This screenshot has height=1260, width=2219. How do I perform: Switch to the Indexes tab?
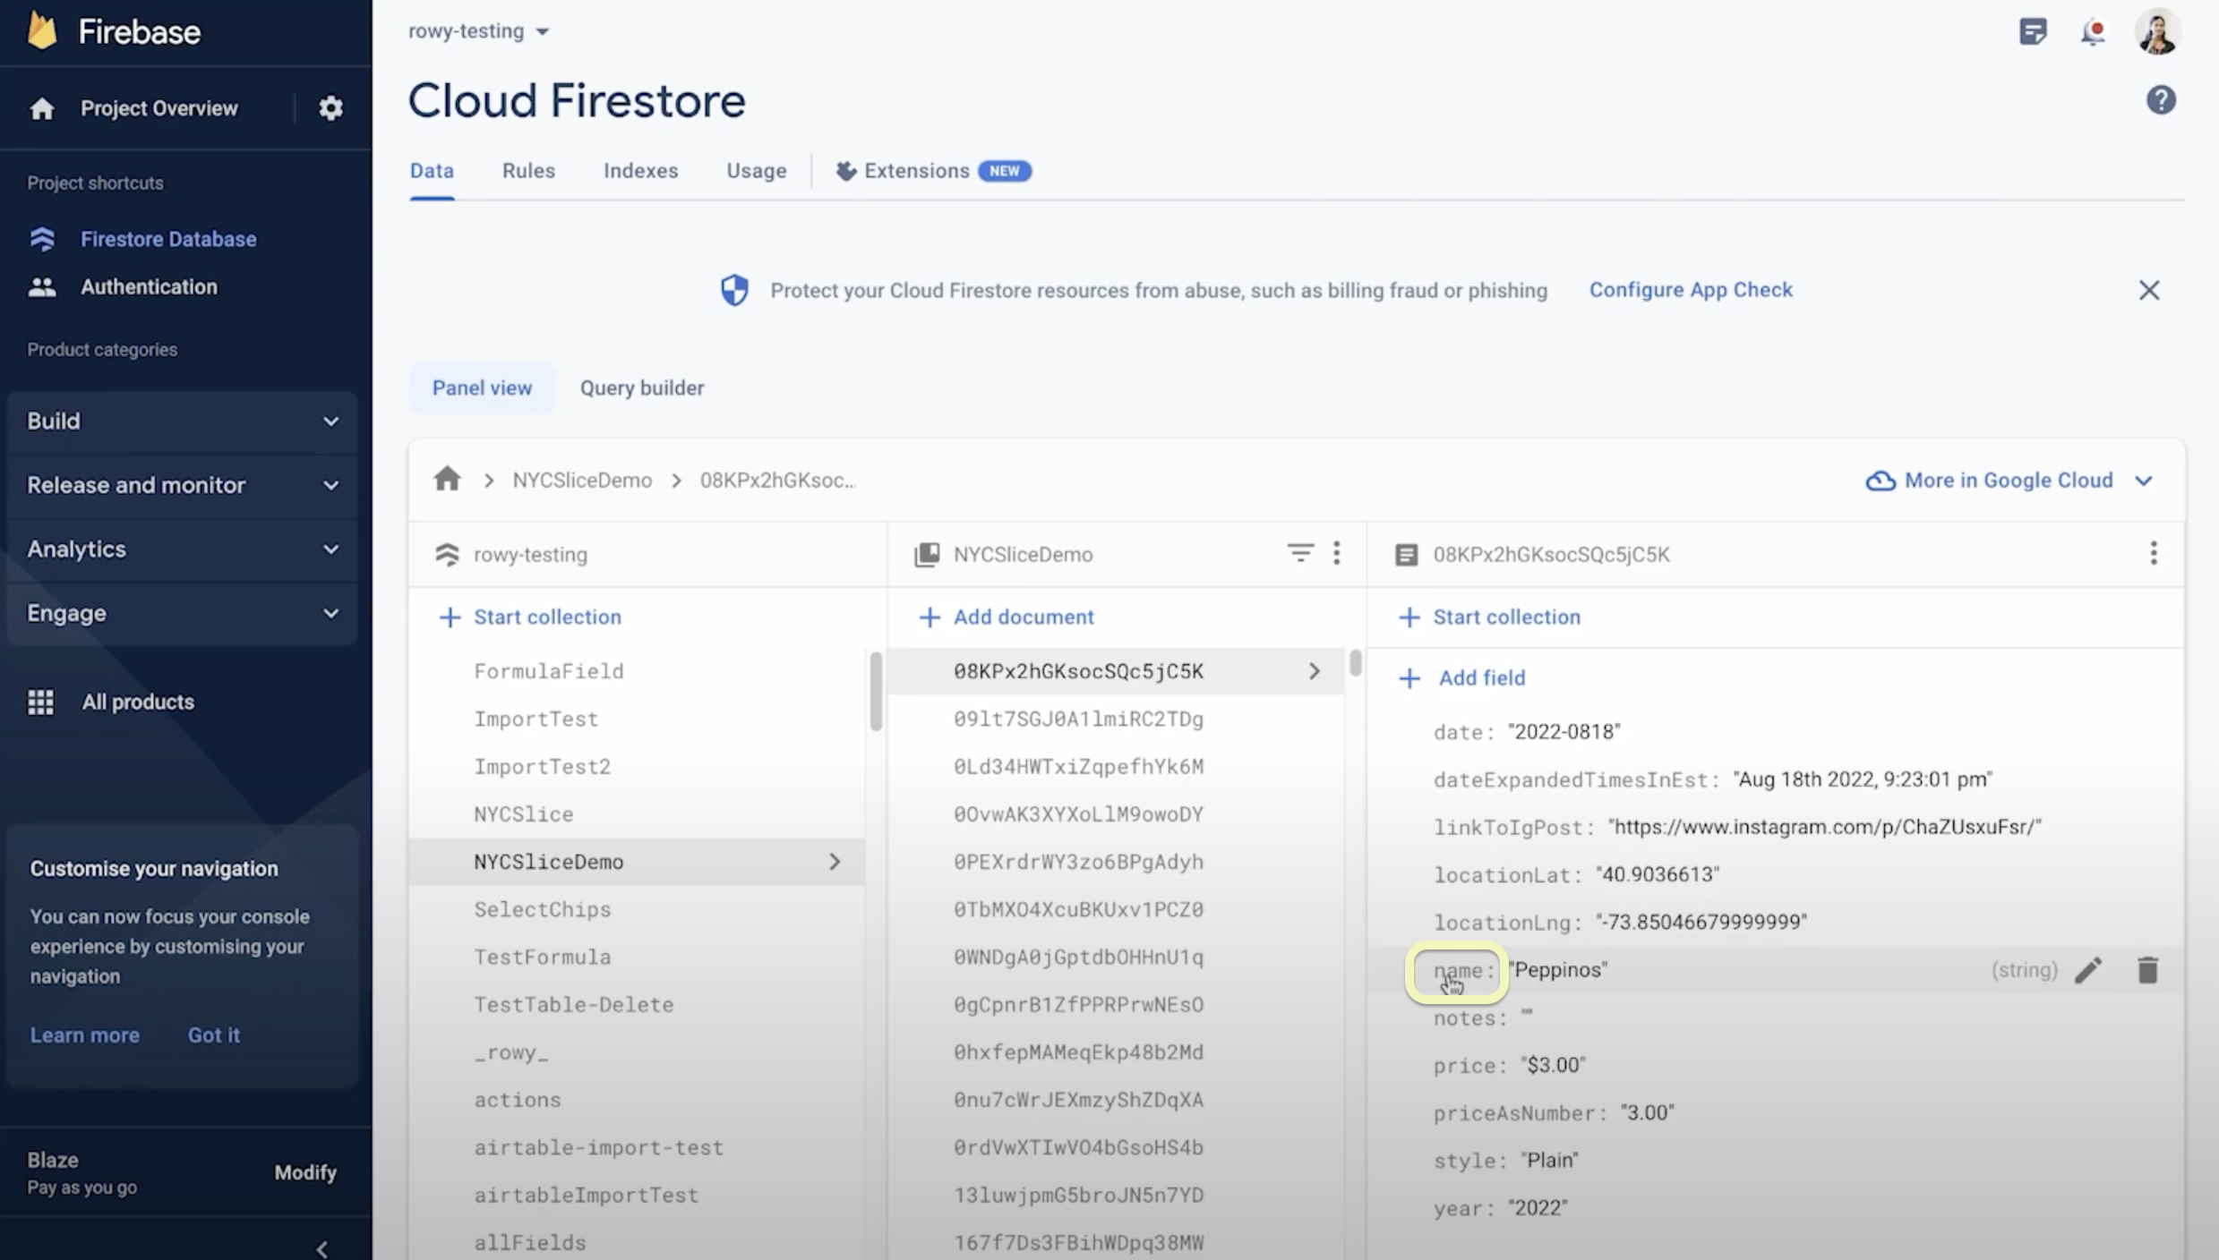(x=638, y=169)
